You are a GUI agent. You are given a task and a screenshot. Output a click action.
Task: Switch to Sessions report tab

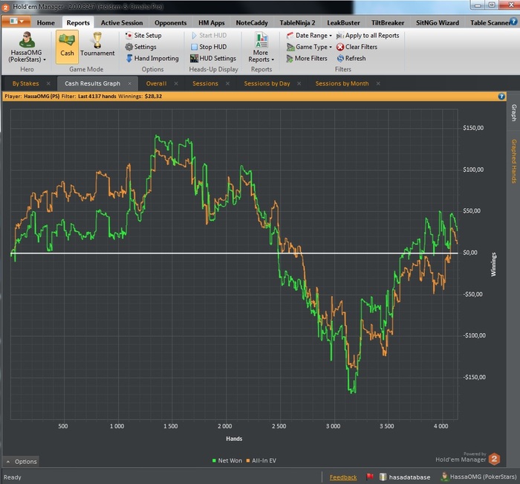(205, 83)
